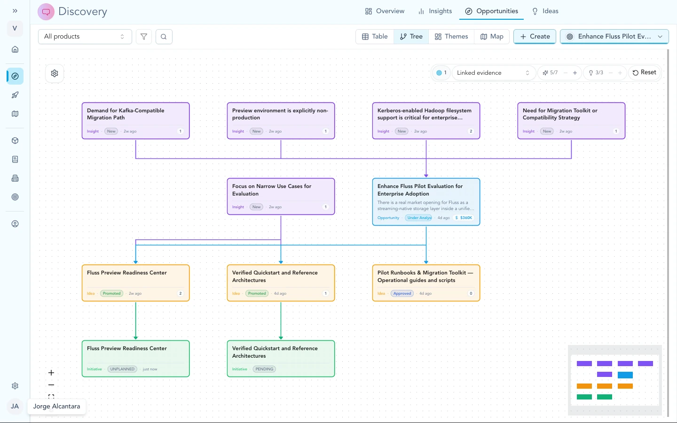Open the All products dropdown
The height and width of the screenshot is (423, 677).
tap(85, 37)
